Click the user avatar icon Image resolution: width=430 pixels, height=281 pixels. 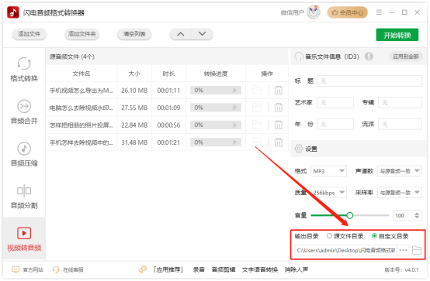click(x=314, y=12)
